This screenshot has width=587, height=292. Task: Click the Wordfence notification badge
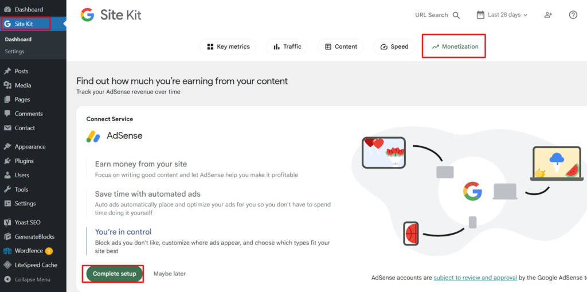(x=49, y=251)
